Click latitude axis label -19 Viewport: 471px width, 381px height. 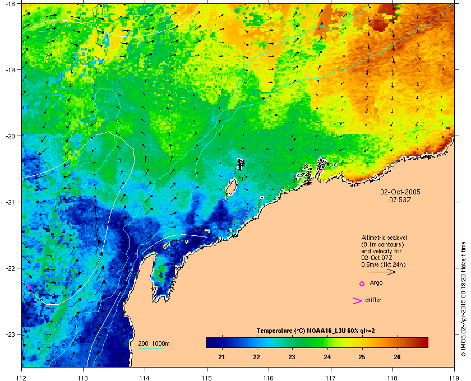10,69
